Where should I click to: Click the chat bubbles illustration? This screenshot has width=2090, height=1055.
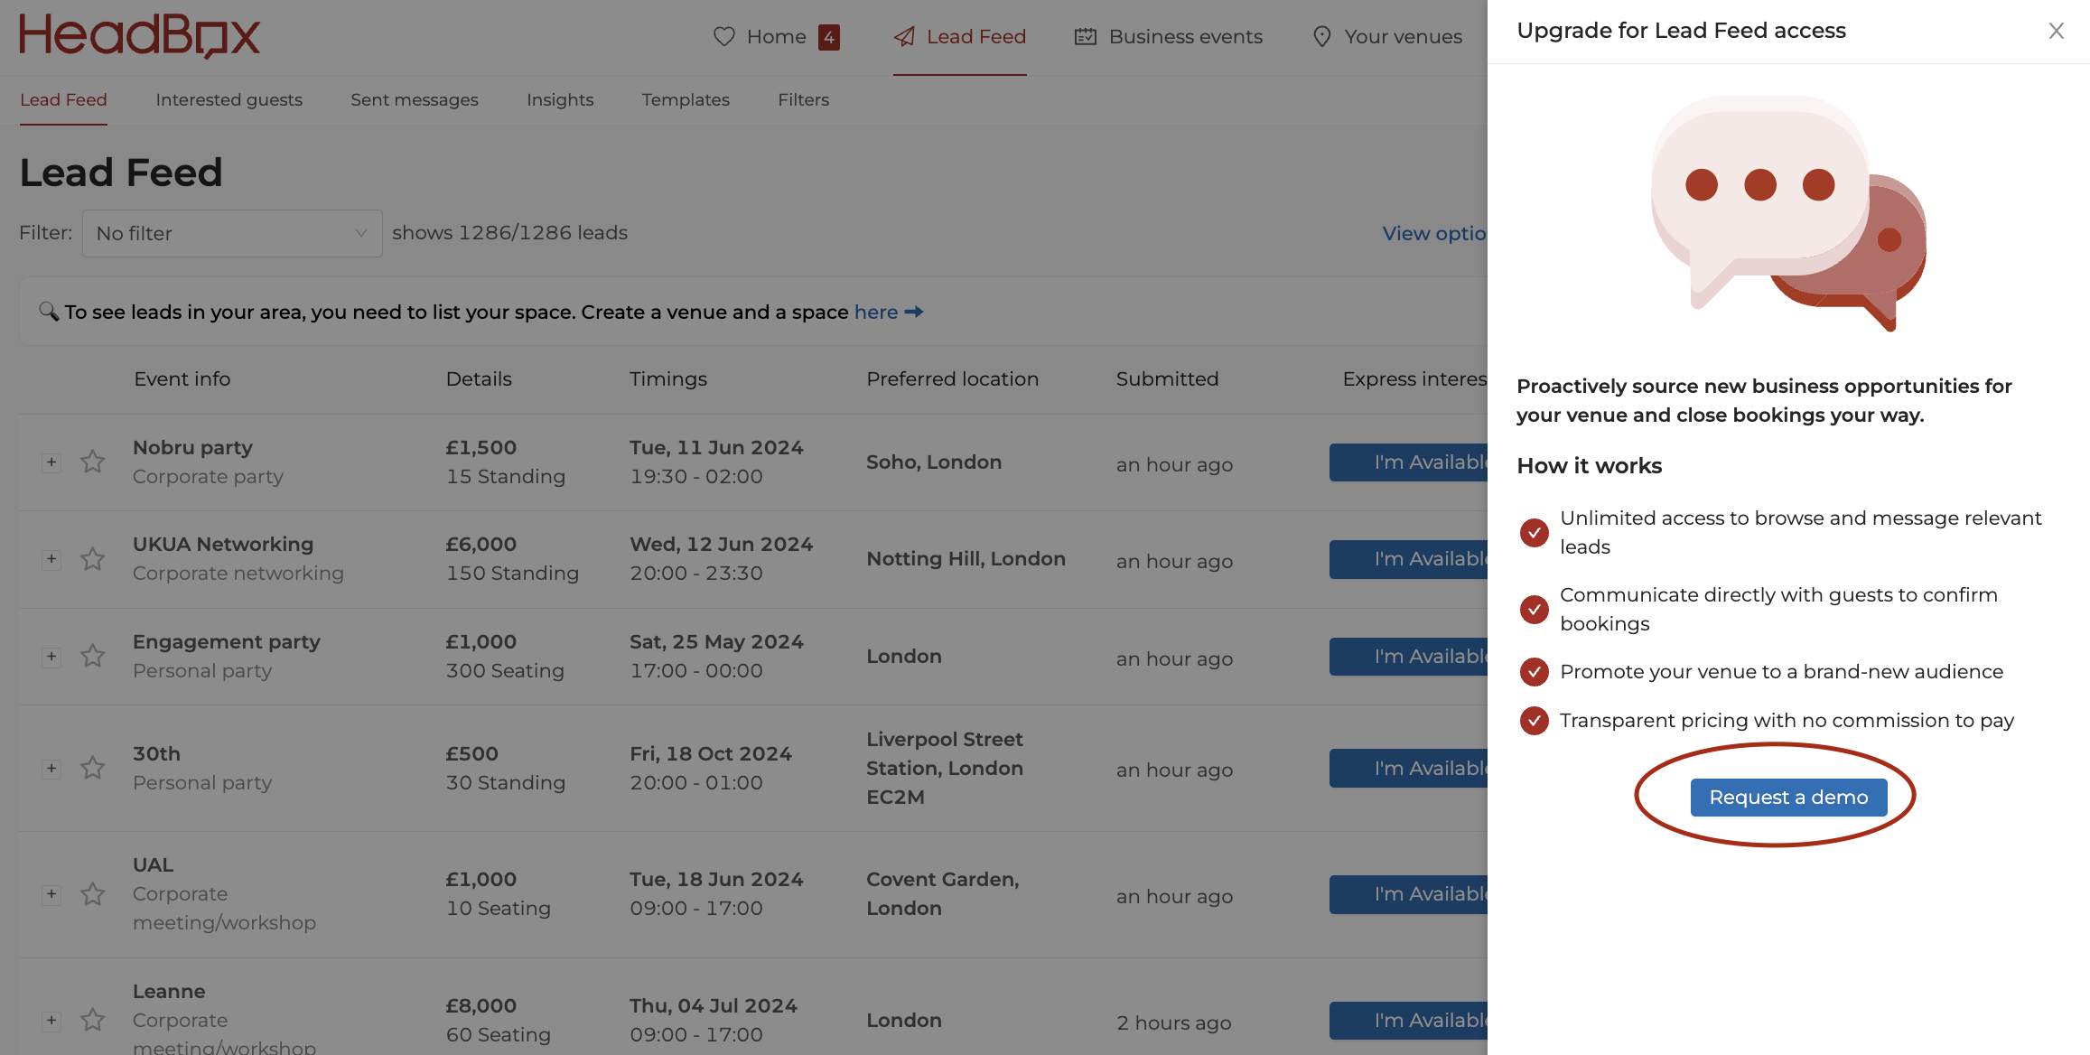click(x=1788, y=213)
